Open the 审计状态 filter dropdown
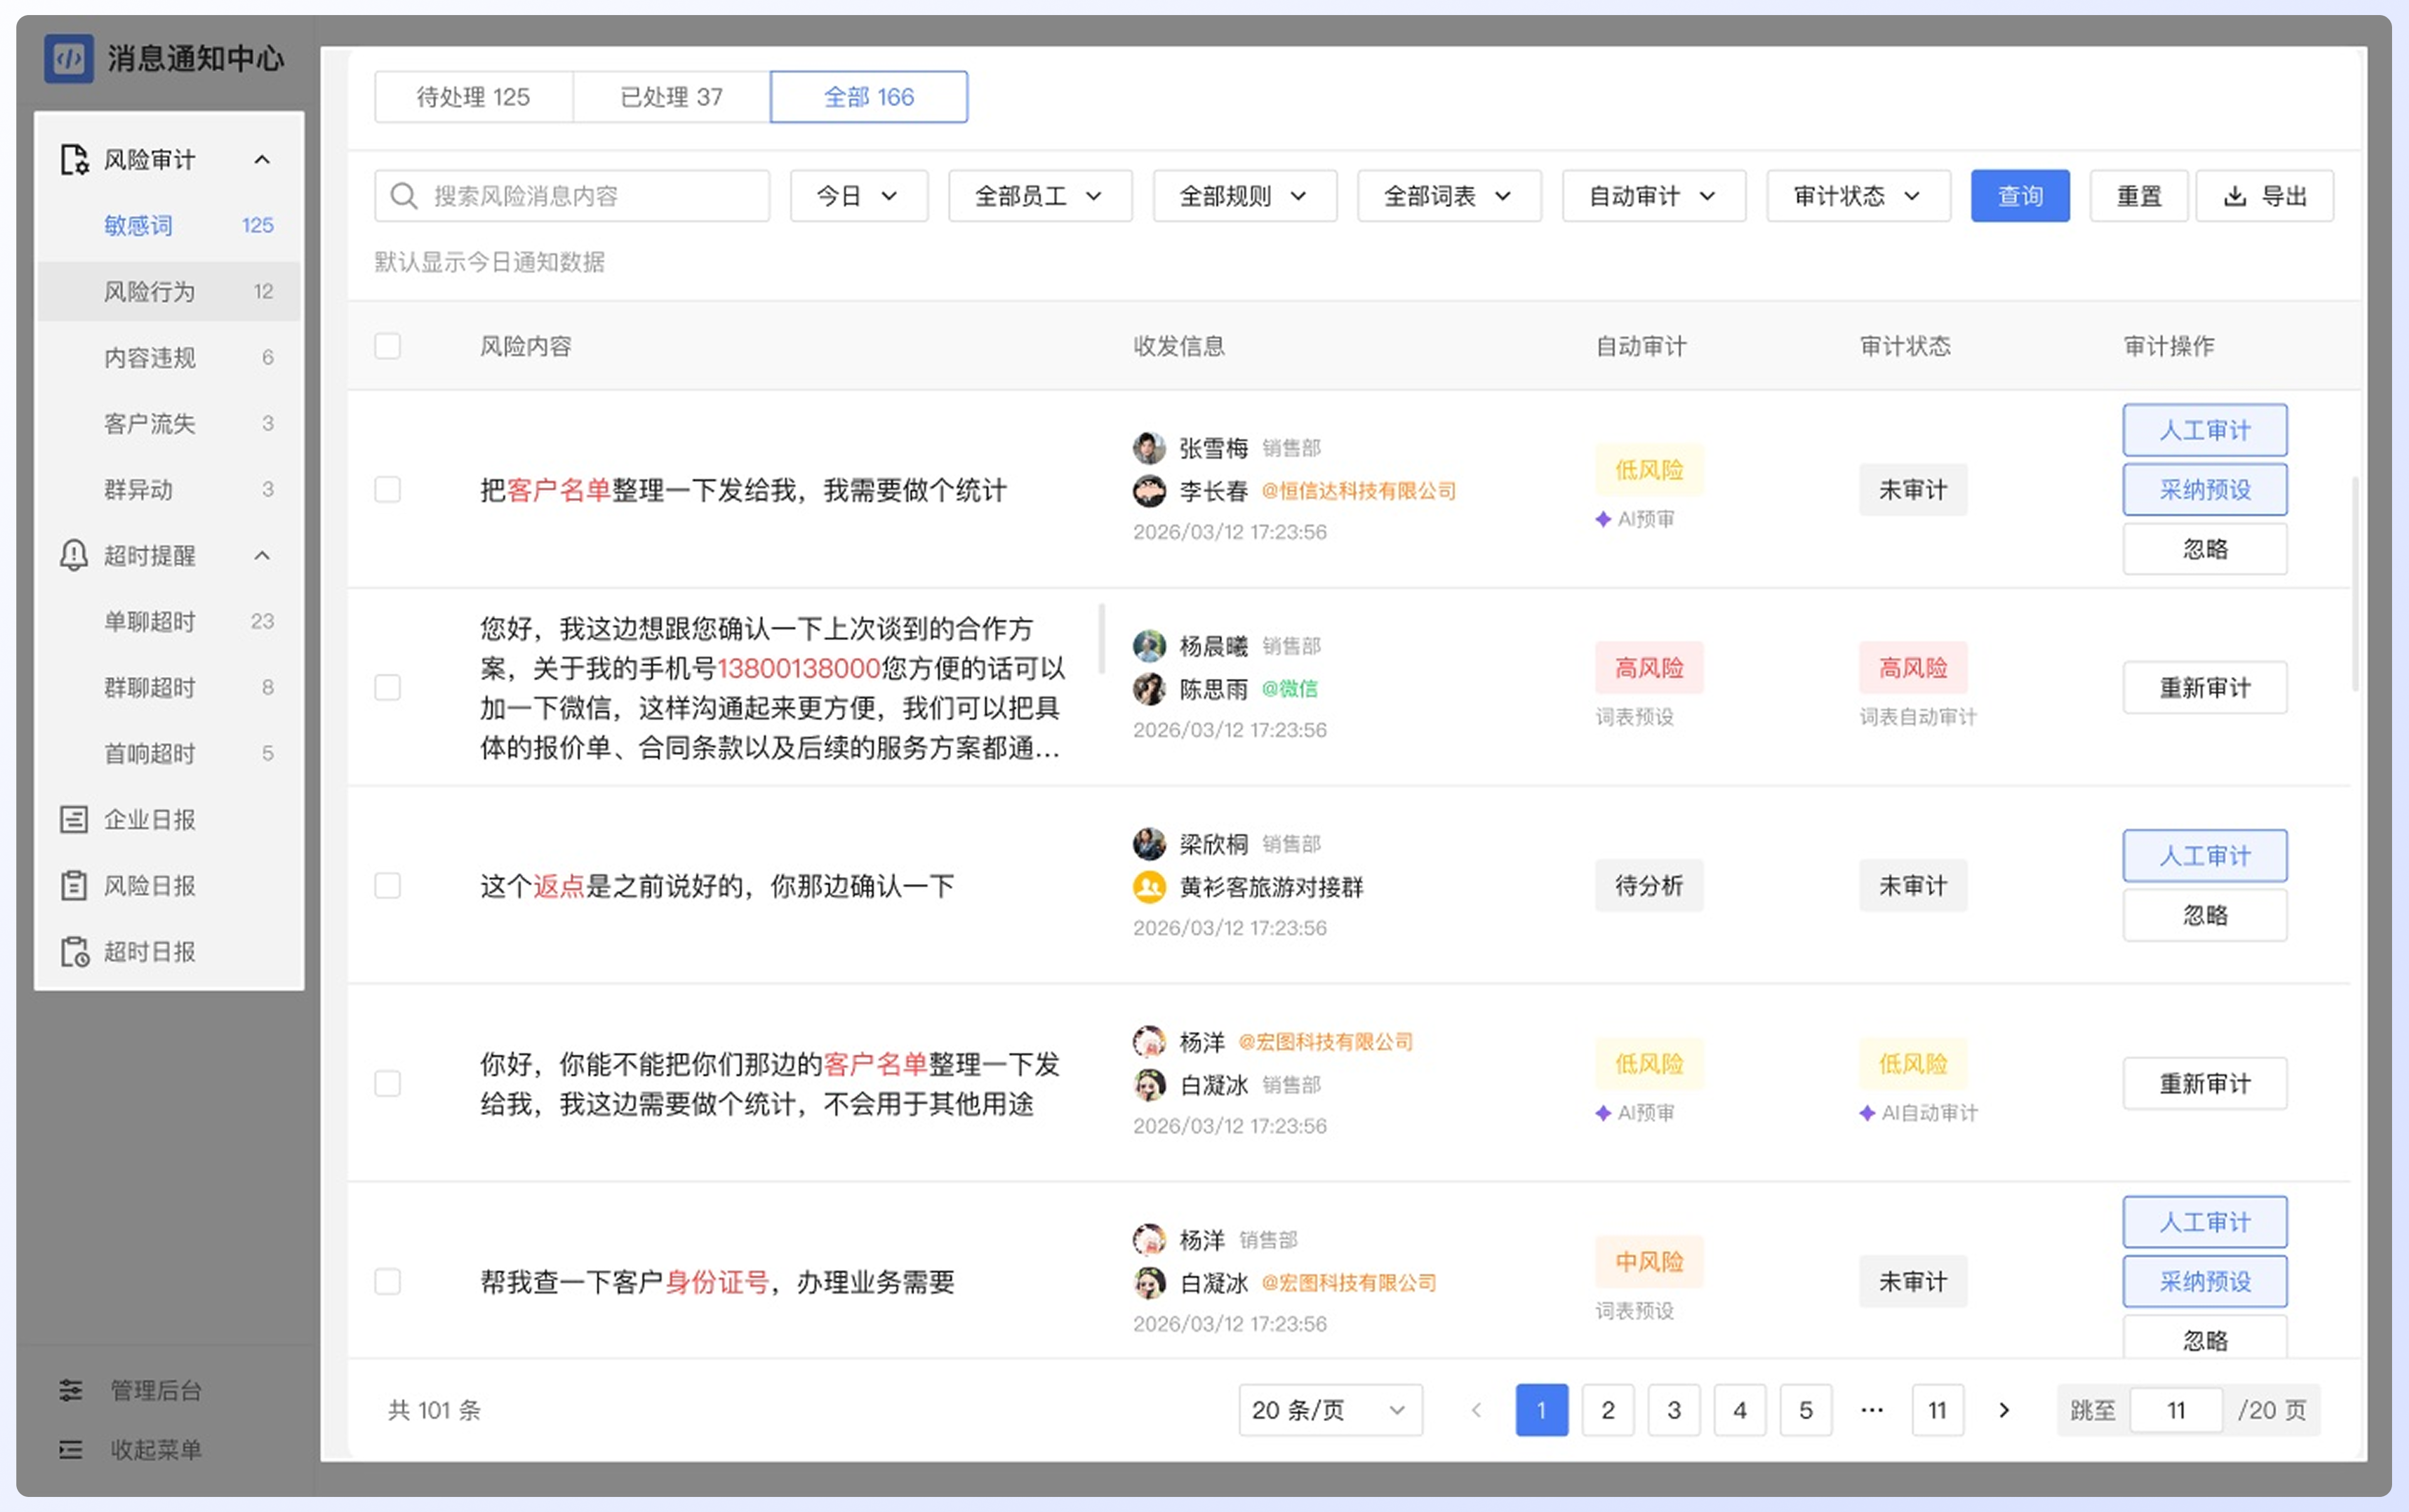Image resolution: width=2409 pixels, height=1512 pixels. (1858, 196)
